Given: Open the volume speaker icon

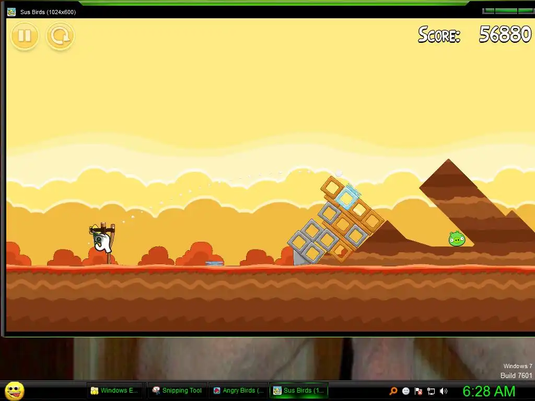Looking at the screenshot, I should tap(443, 391).
